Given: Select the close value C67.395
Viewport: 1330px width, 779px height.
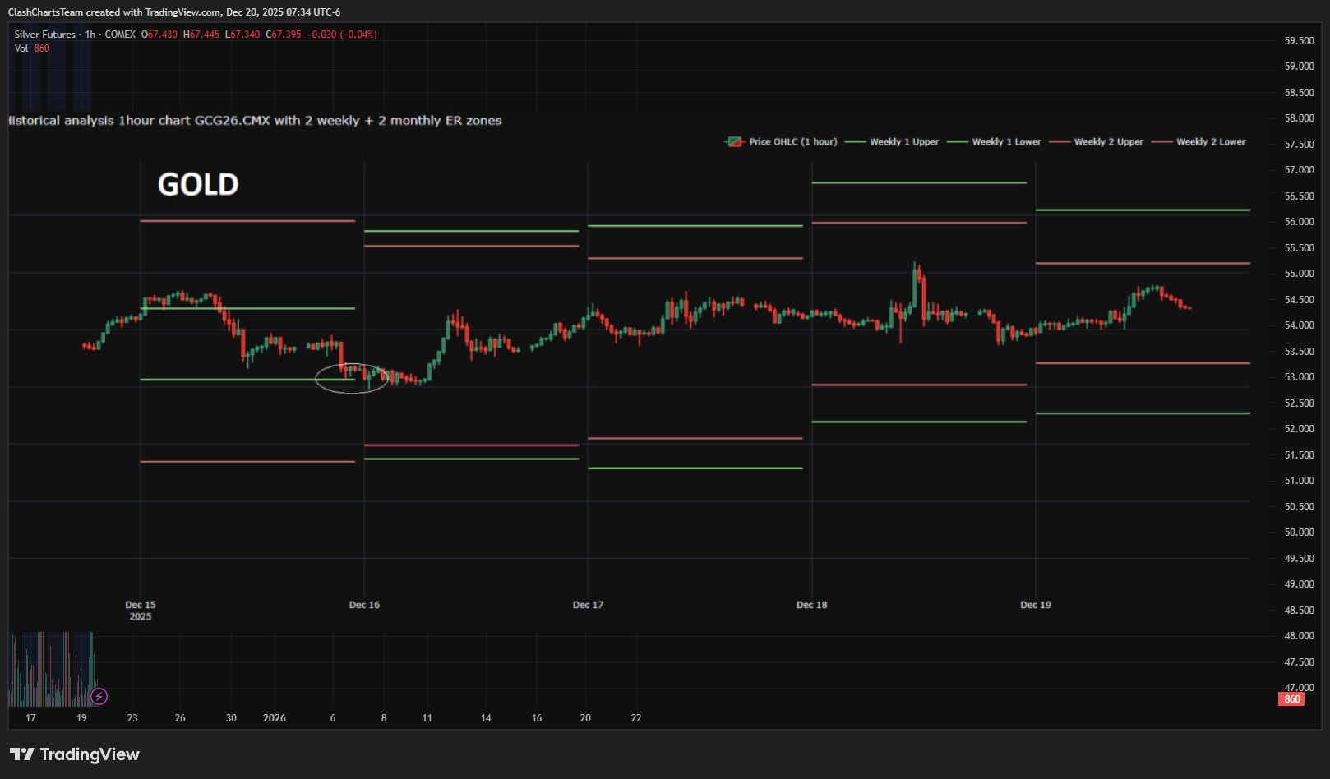Looking at the screenshot, I should click(x=284, y=35).
